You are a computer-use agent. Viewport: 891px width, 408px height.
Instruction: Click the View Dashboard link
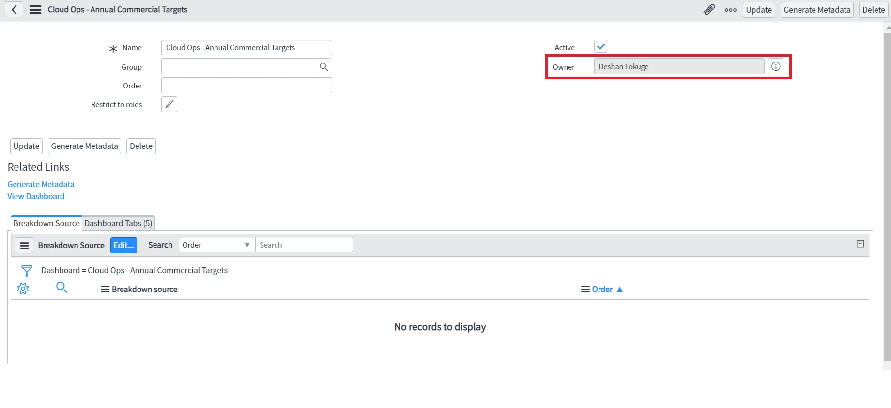36,196
